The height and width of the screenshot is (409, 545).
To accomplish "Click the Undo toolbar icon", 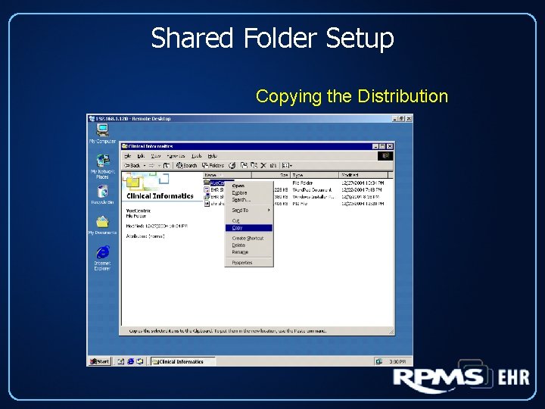I will click(273, 166).
